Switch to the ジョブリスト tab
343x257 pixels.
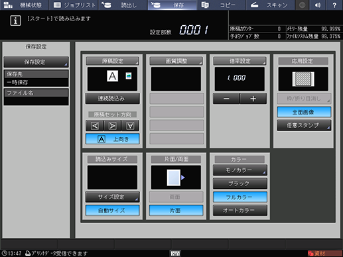pos(74,5)
